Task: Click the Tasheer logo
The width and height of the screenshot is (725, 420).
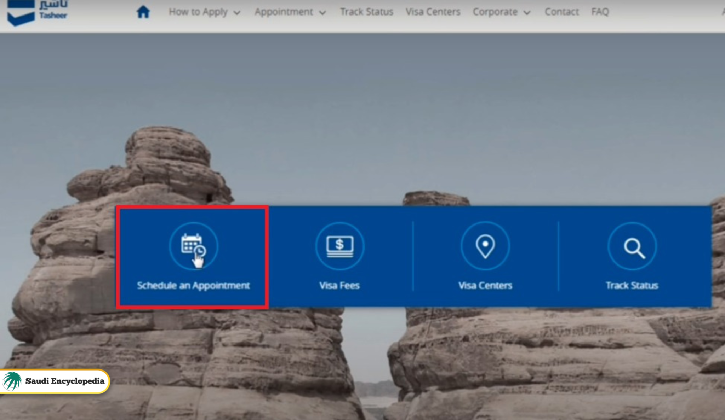Action: click(37, 12)
